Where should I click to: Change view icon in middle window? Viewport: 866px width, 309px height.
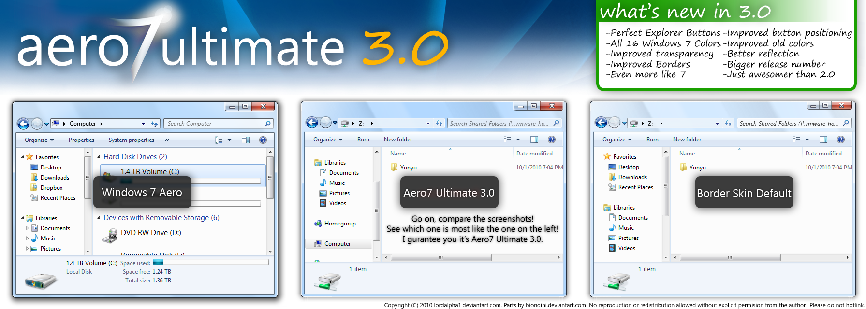[x=507, y=140]
